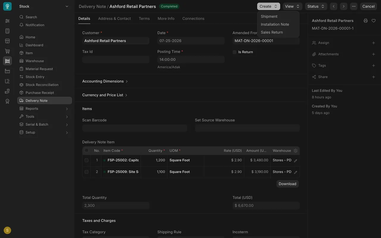
Task: Click the ERPNext app logo icon
Action: click(x=7, y=6)
